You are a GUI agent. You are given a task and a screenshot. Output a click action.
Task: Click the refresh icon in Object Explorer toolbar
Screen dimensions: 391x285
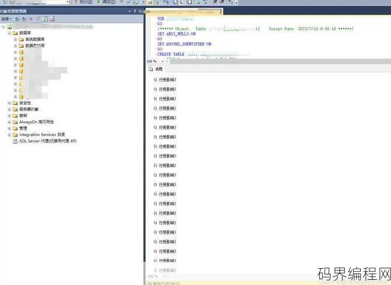pos(45,19)
